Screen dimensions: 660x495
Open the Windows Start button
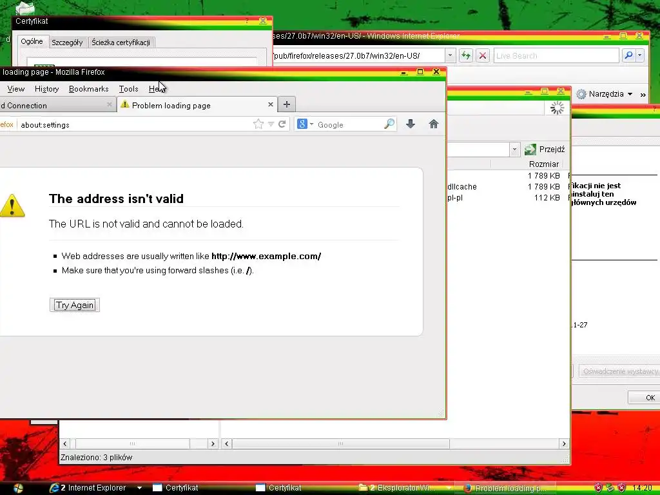(18, 488)
